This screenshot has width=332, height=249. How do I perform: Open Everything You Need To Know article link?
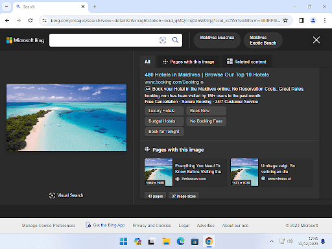coord(198,169)
